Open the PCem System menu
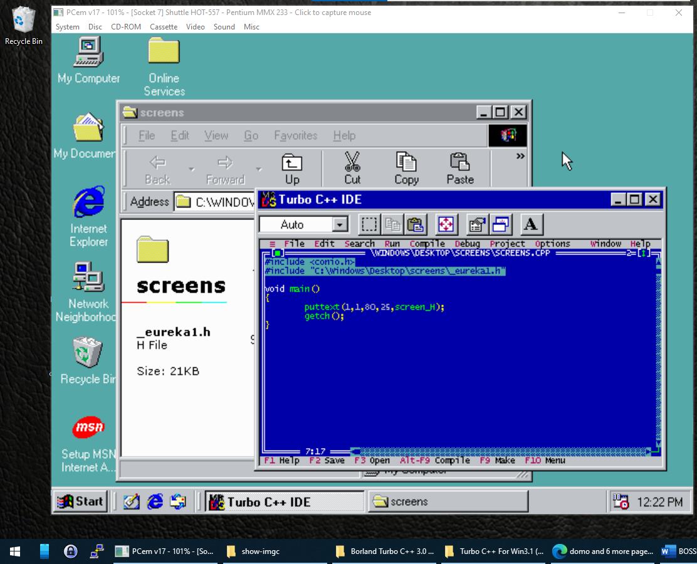This screenshot has width=697, height=564. (x=68, y=27)
